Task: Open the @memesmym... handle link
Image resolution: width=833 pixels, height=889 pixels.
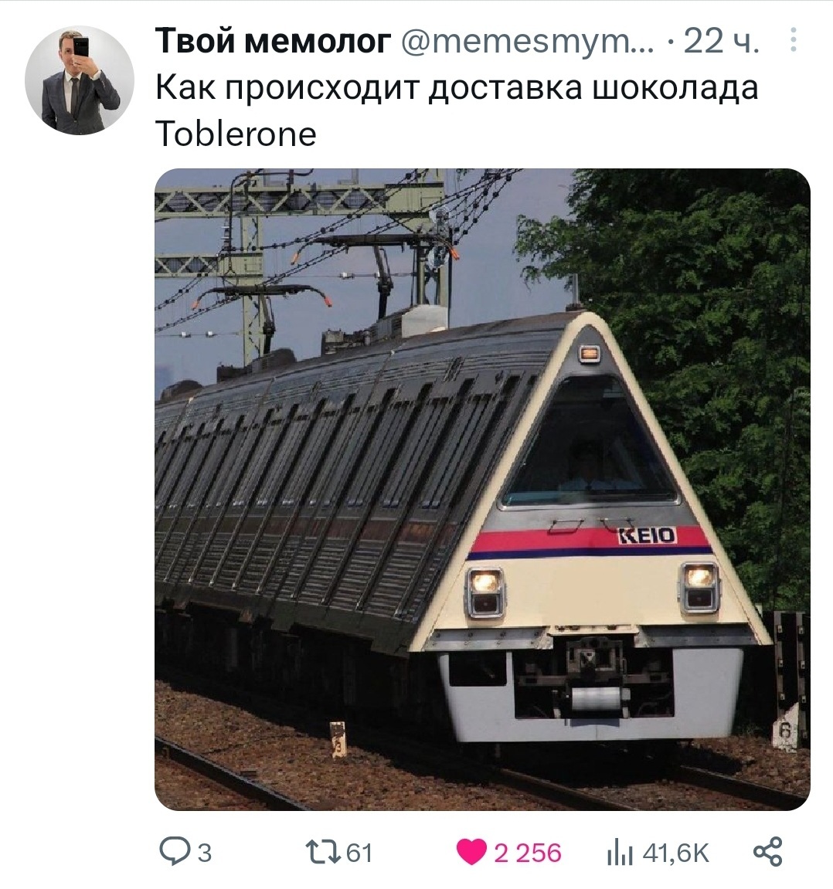Action: pos(527,41)
